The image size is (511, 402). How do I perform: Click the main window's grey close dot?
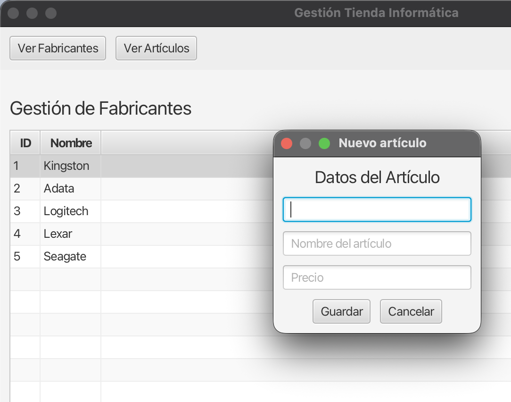point(13,13)
